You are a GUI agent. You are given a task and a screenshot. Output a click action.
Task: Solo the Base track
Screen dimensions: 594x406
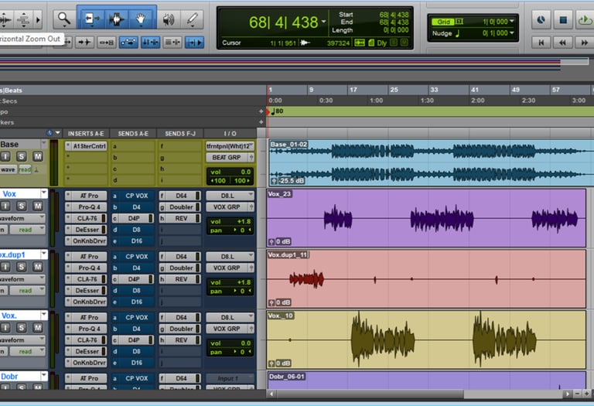coord(21,156)
